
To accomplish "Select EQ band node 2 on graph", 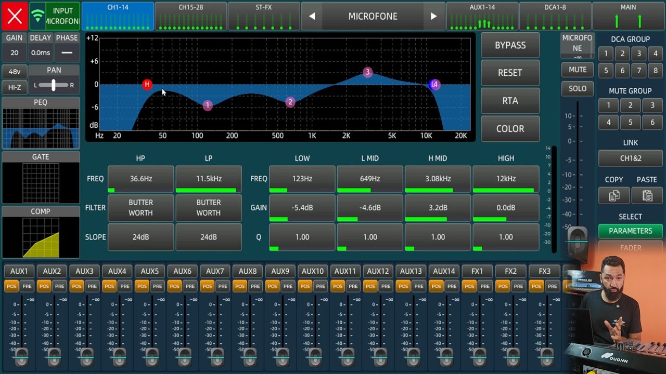I will pyautogui.click(x=290, y=102).
